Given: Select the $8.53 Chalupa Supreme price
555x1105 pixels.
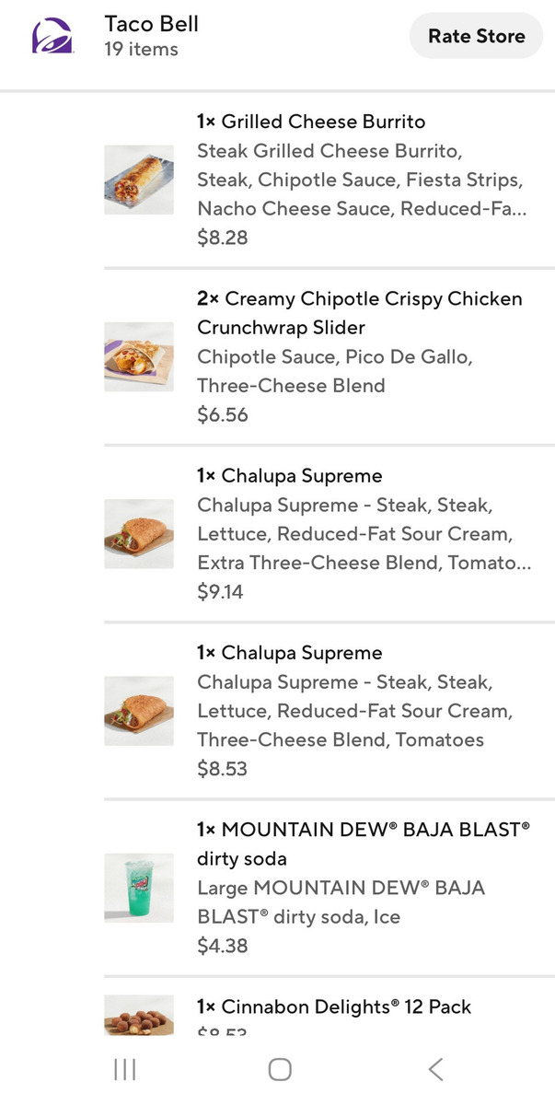Looking at the screenshot, I should click(222, 769).
